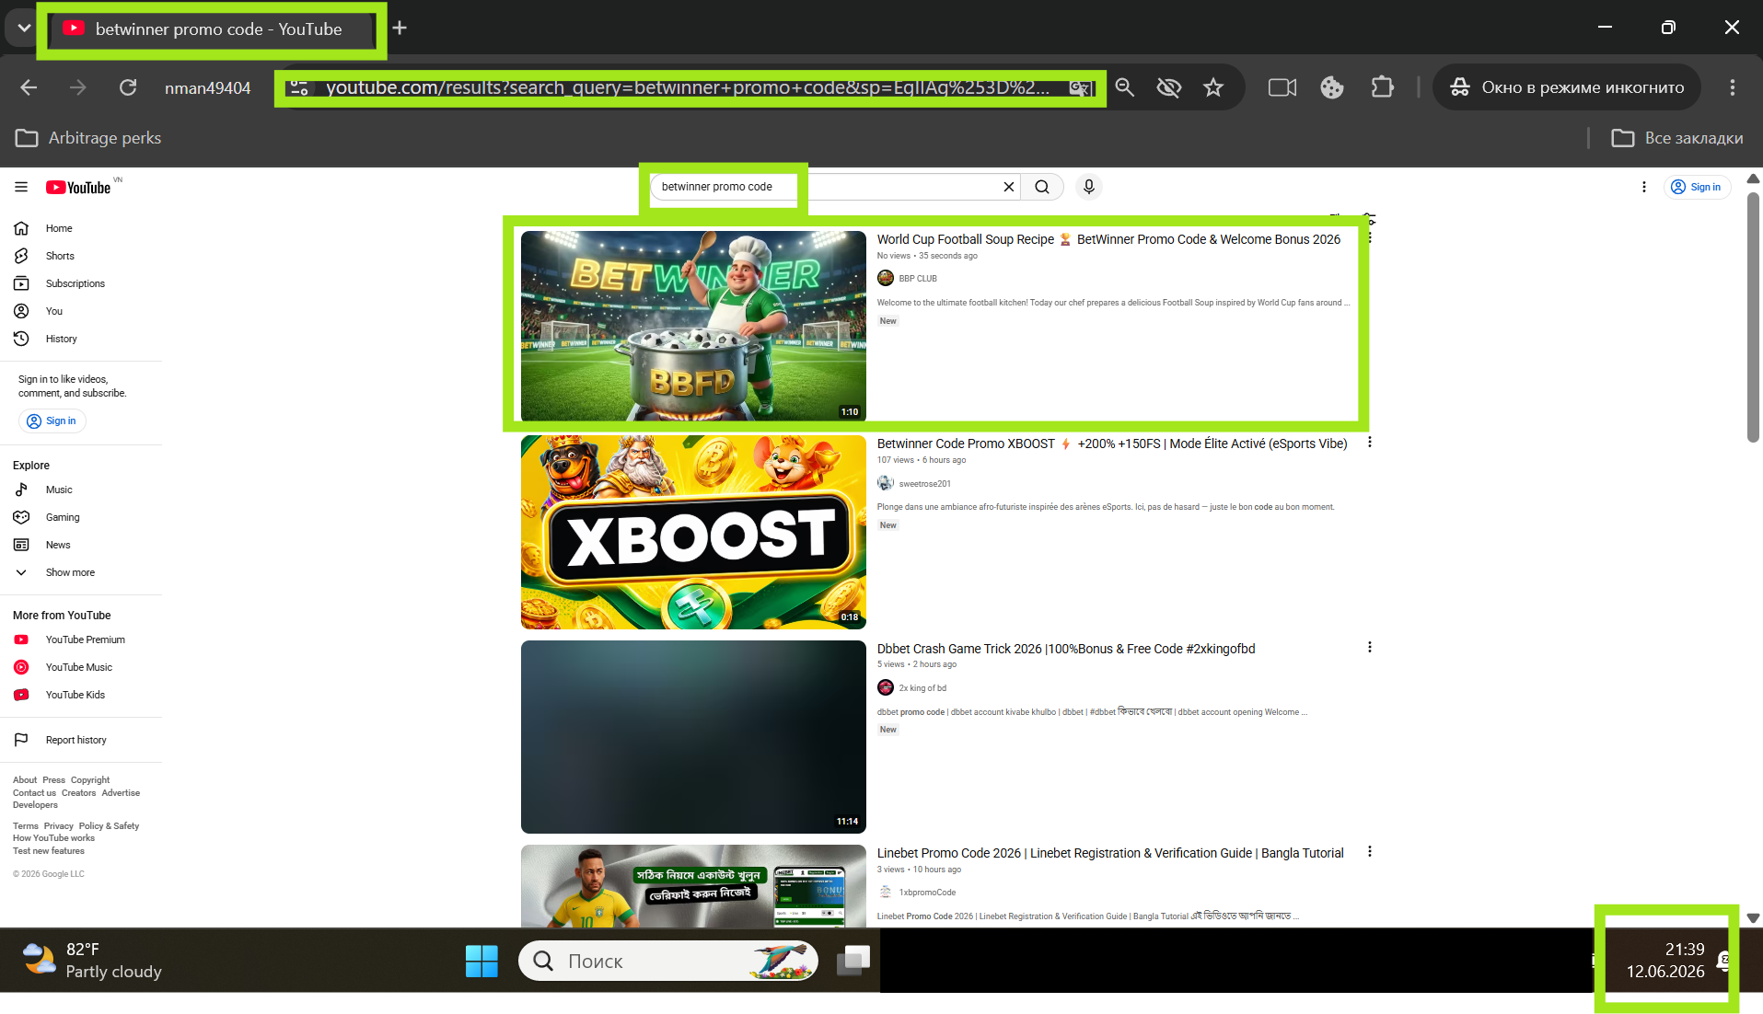Open the Copyright footer link
Viewport: 1763px width, 1014px height.
pos(90,780)
